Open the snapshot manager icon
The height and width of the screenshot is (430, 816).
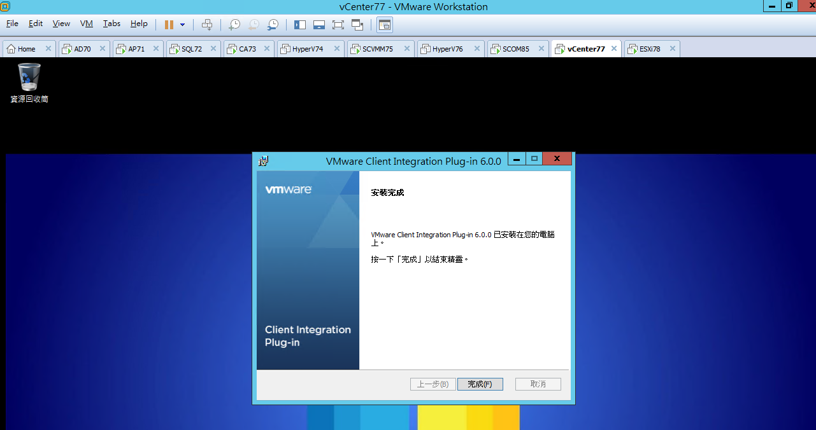tap(273, 25)
